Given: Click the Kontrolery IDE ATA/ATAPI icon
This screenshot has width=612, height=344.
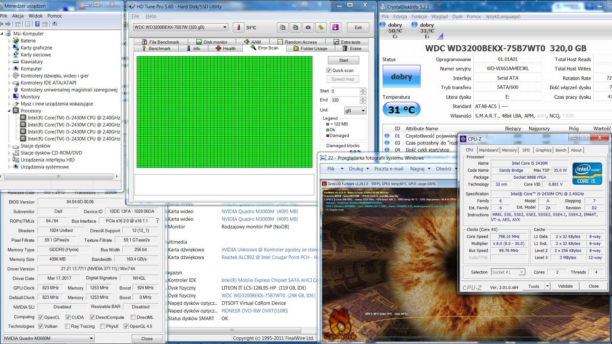Looking at the screenshot, I should click(x=16, y=82).
